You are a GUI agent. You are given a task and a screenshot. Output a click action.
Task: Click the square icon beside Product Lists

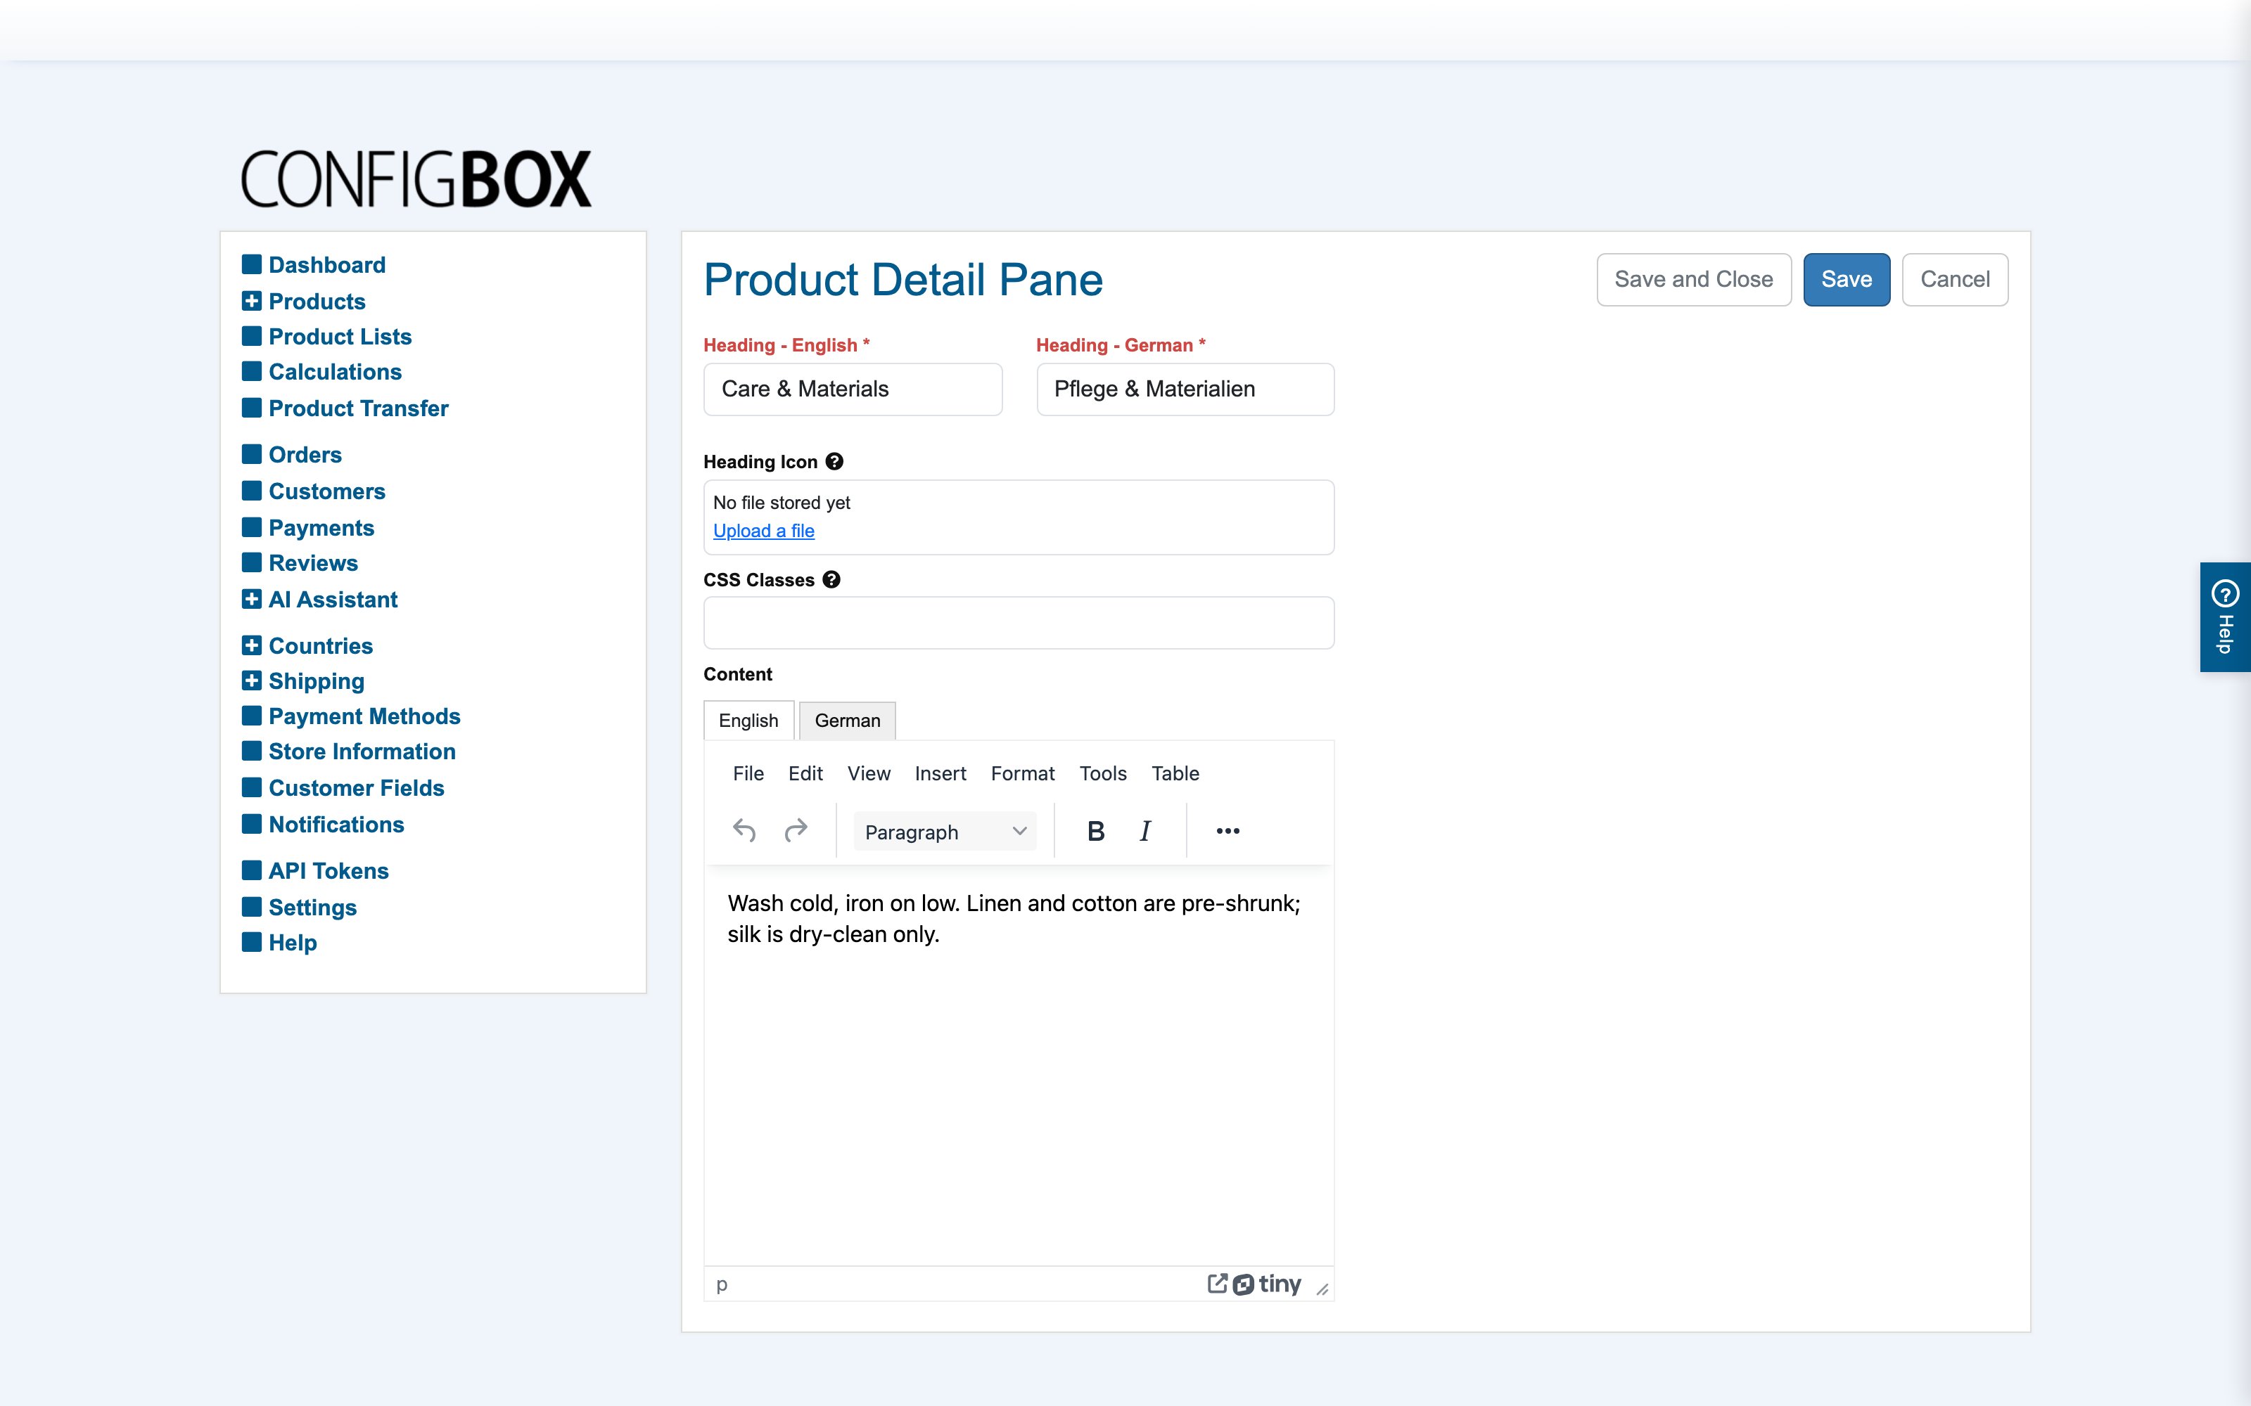[251, 336]
